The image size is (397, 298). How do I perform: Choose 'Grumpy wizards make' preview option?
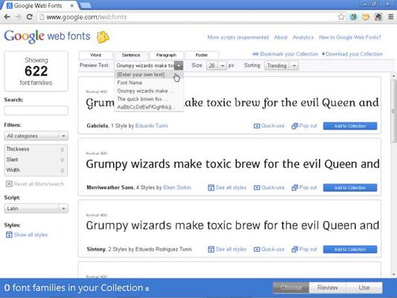click(x=148, y=91)
